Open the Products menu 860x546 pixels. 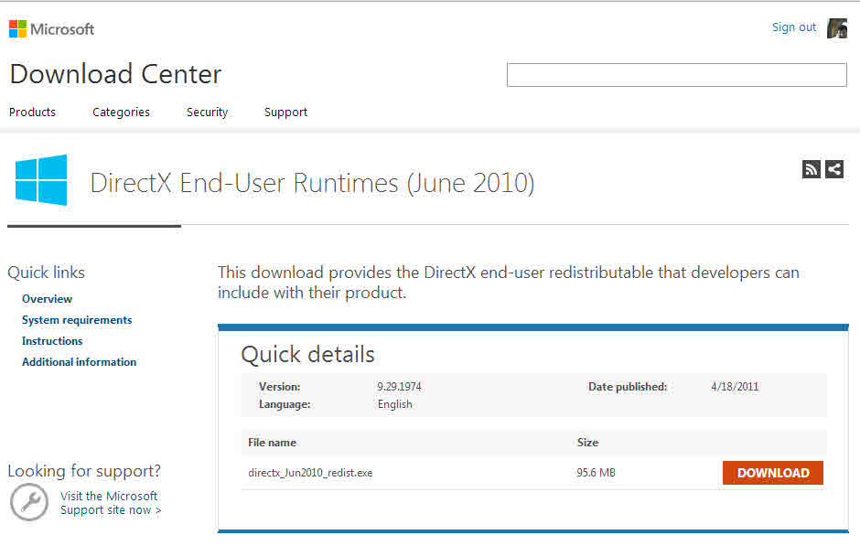32,112
